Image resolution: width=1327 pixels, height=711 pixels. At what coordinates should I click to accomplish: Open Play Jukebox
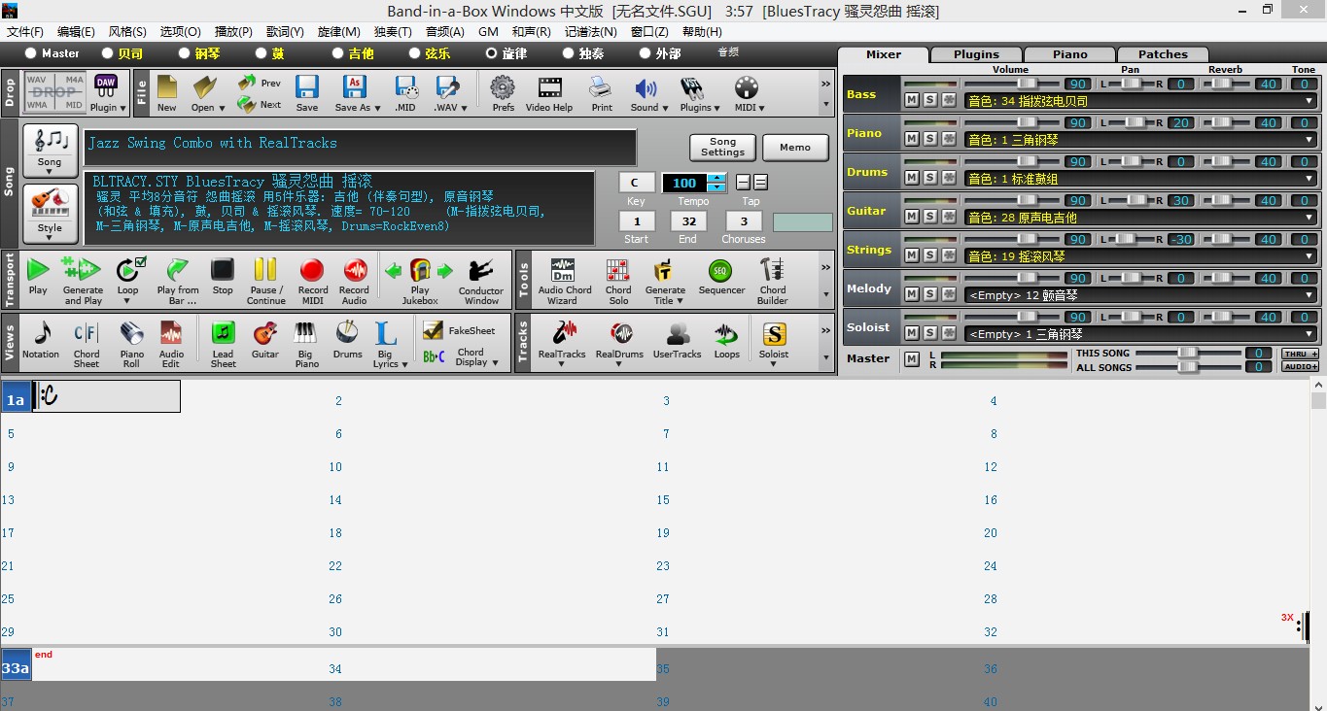tap(420, 280)
